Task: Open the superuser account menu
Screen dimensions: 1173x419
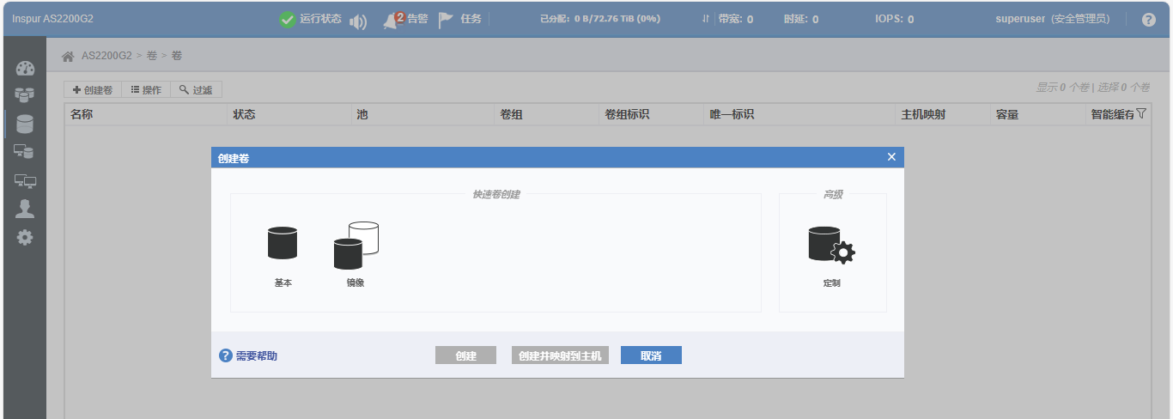Action: pyautogui.click(x=1052, y=19)
